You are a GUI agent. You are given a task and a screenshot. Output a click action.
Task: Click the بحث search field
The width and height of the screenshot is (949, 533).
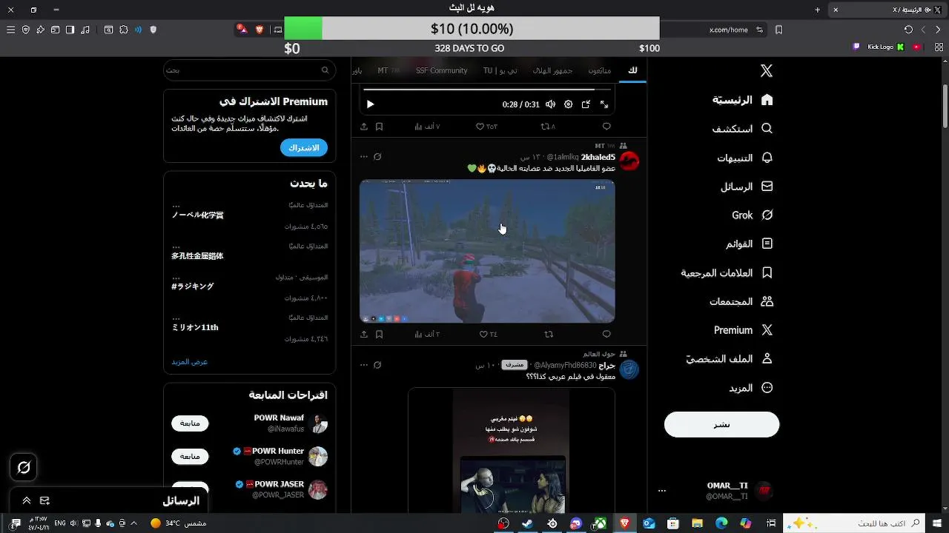click(249, 70)
